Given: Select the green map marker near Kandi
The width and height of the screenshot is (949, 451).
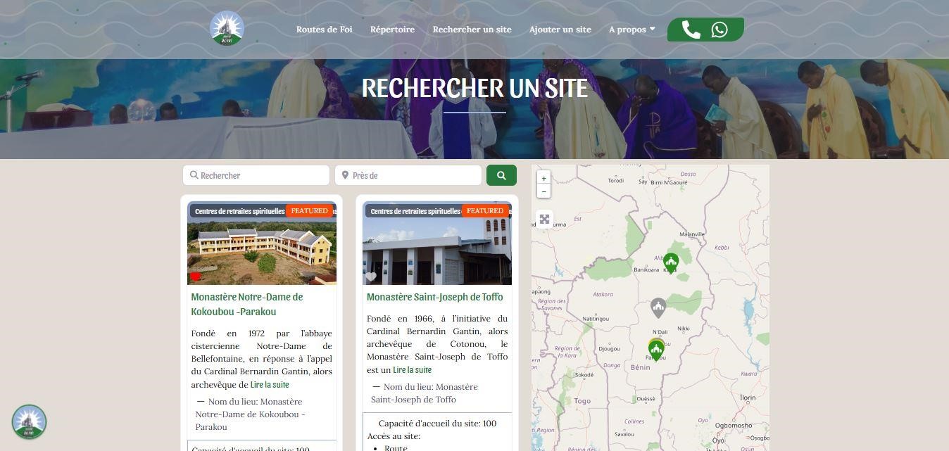Looking at the screenshot, I should [671, 262].
